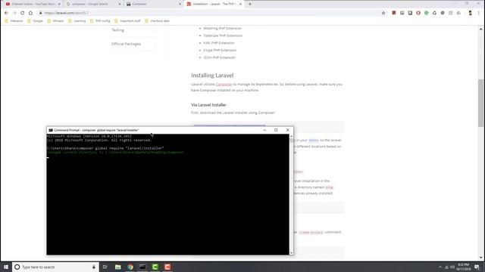Close the Composer tab

click(180, 4)
